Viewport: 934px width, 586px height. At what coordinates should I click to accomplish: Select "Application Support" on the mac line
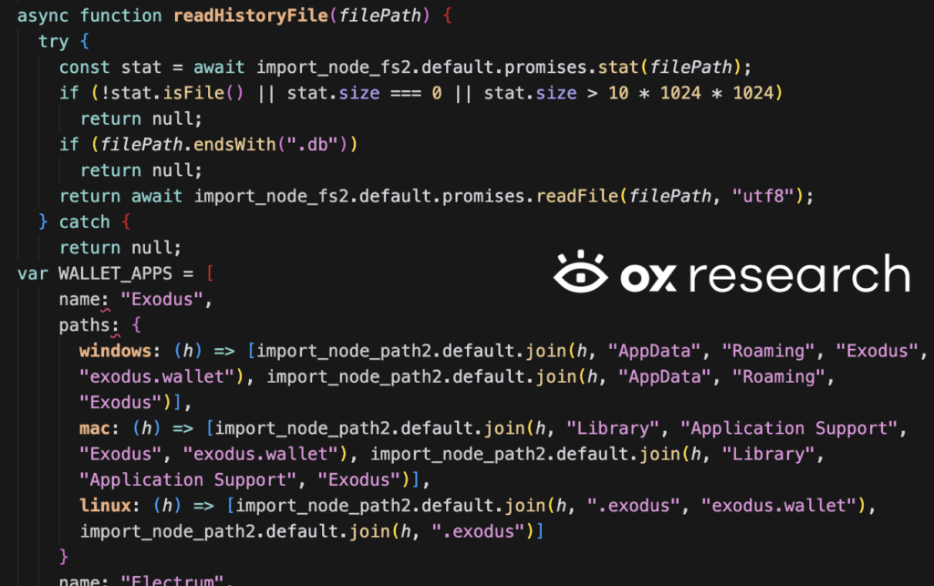coord(789,428)
